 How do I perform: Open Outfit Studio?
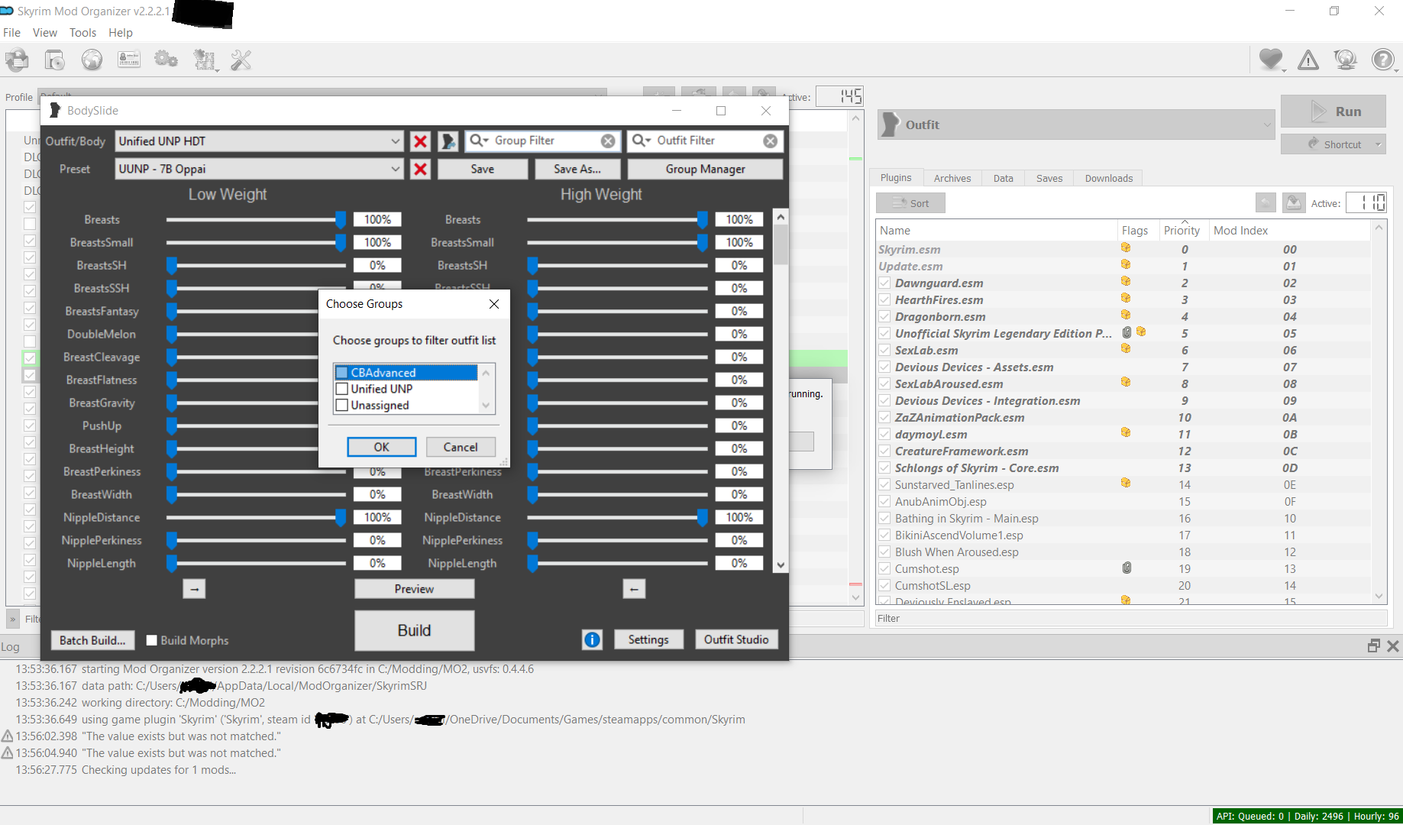point(736,639)
